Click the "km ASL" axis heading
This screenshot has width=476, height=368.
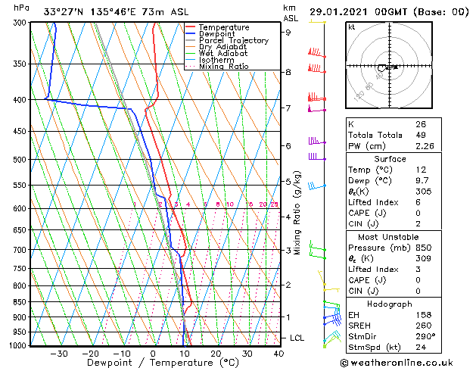point(291,13)
